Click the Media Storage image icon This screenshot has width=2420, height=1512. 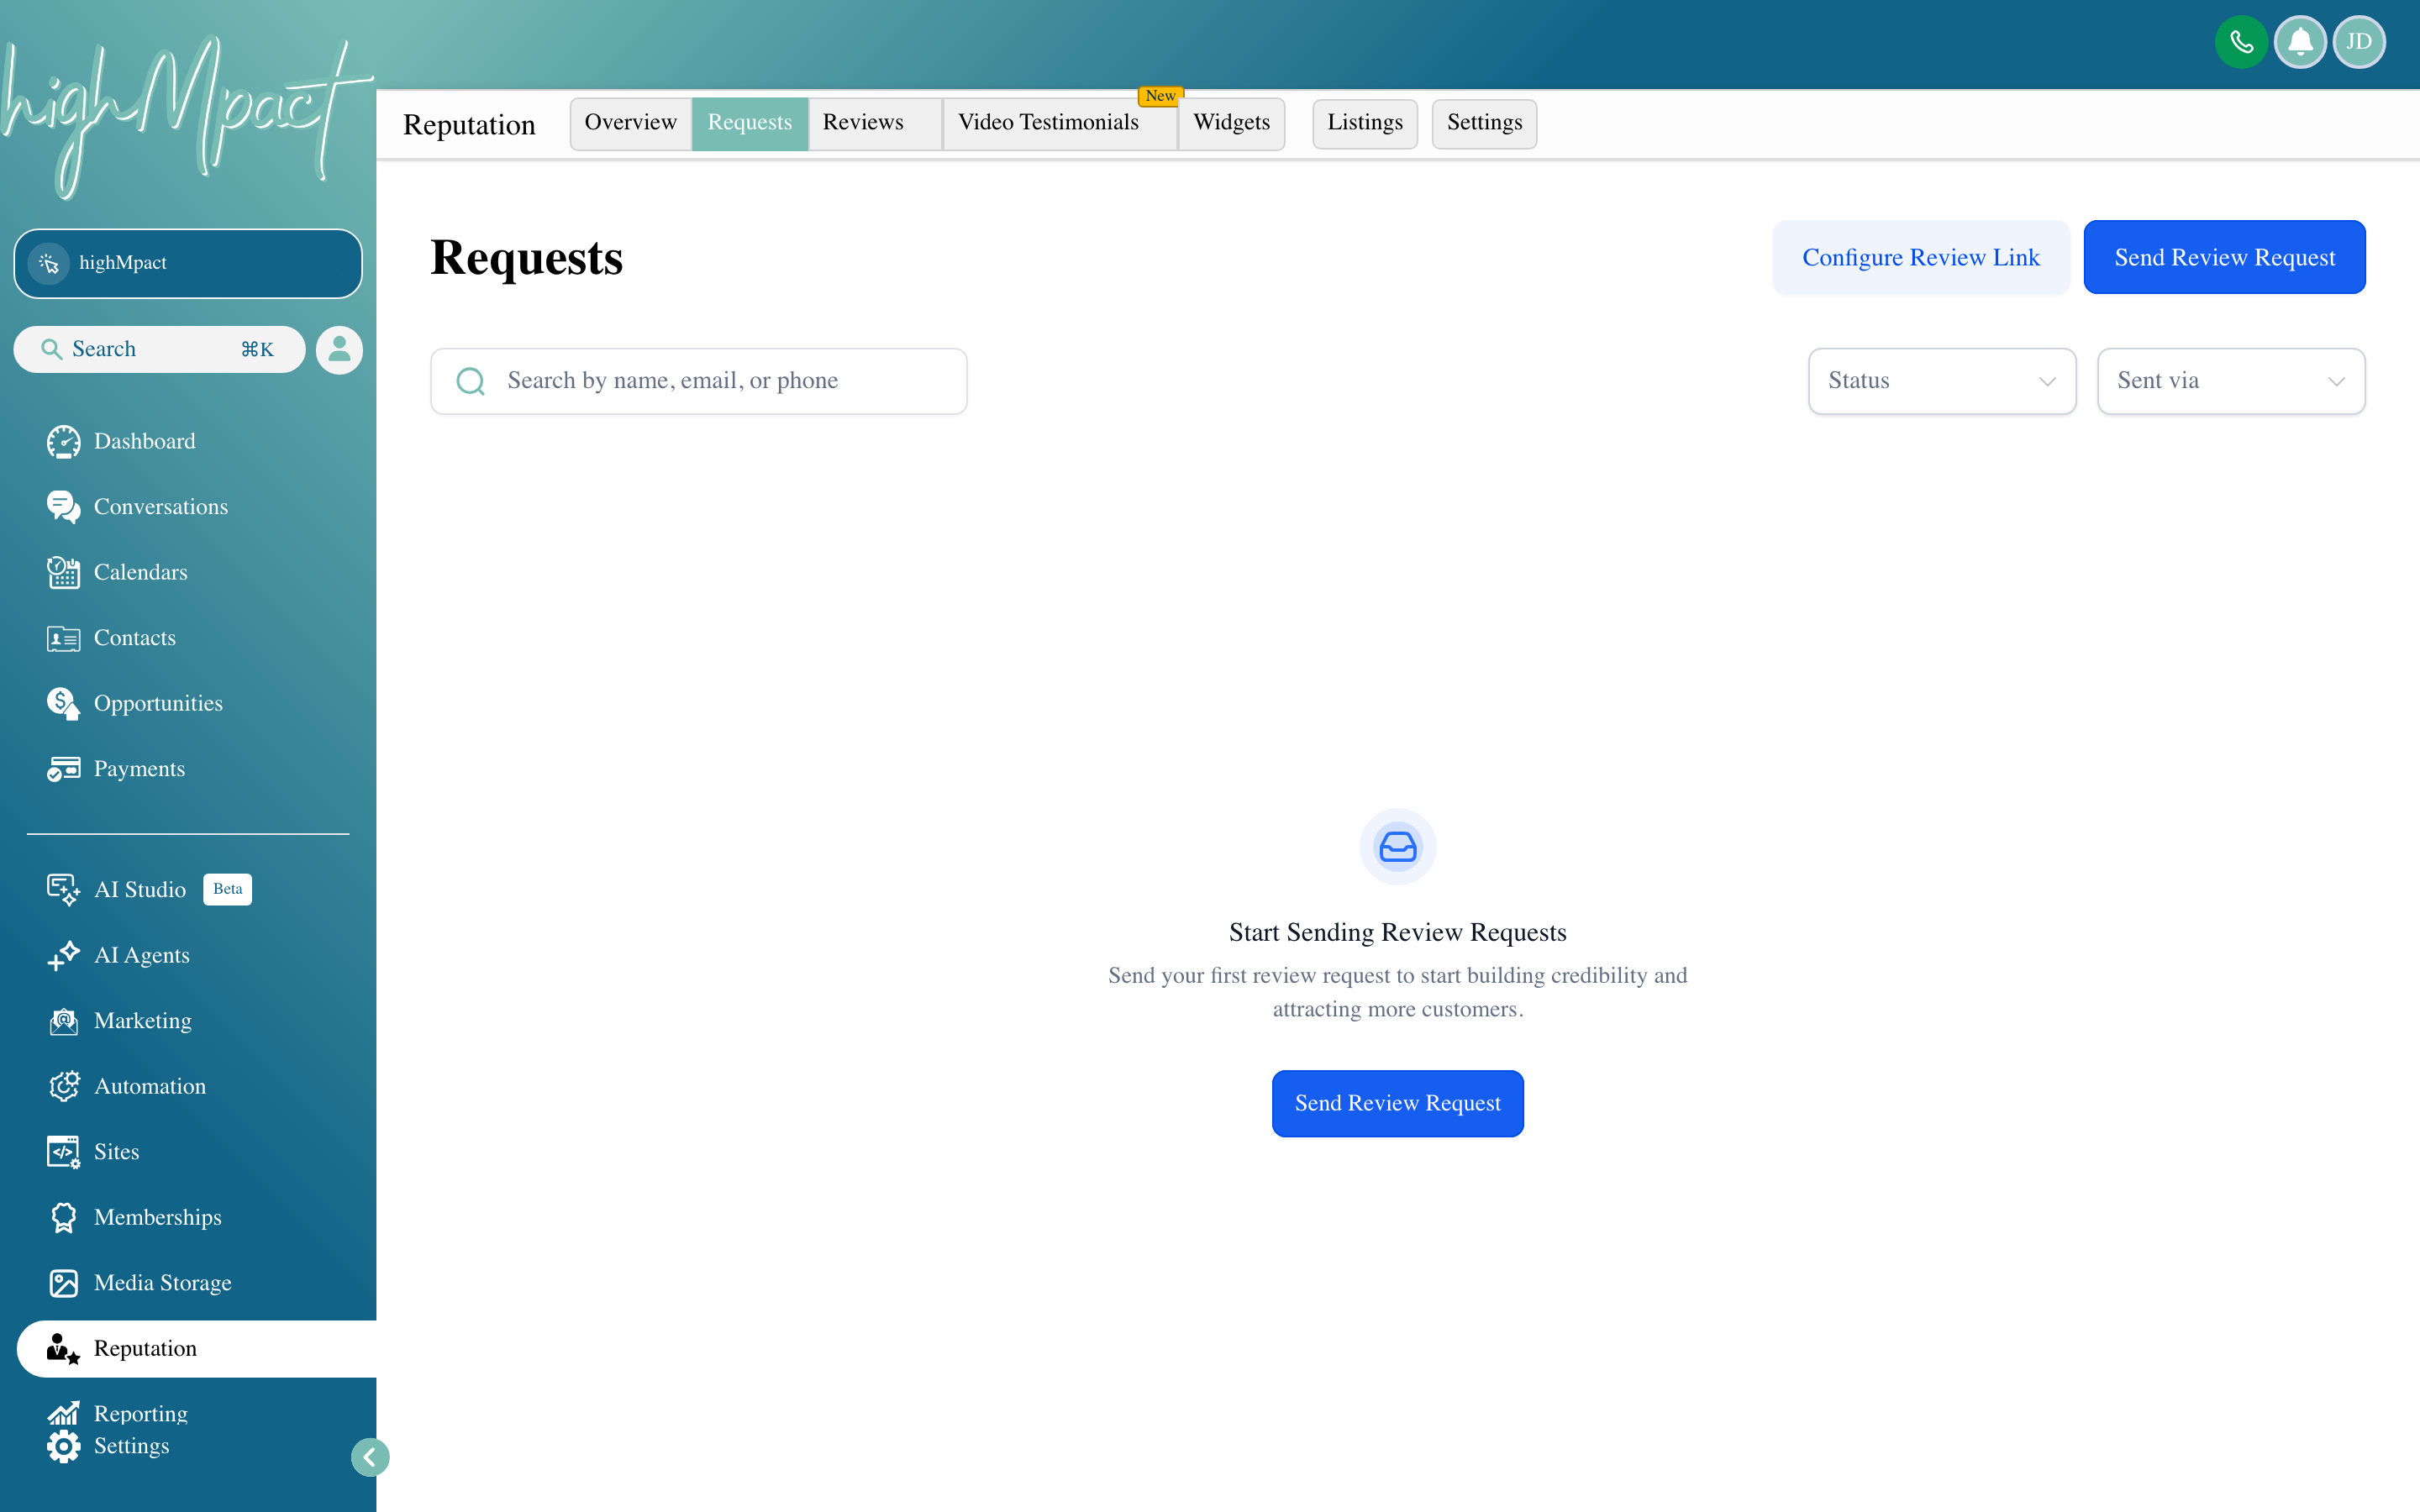click(63, 1283)
